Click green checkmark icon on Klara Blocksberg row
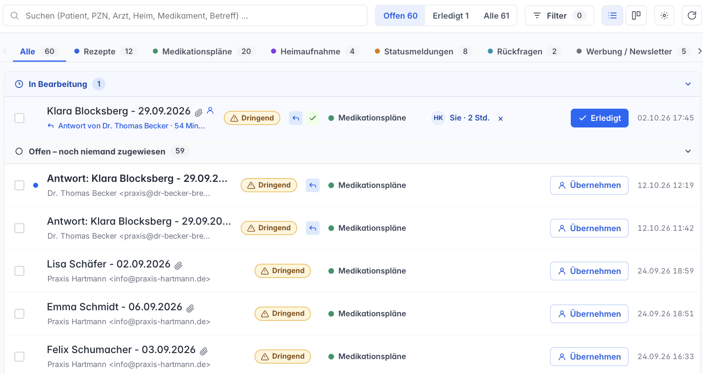This screenshot has width=703, height=374. (x=313, y=118)
